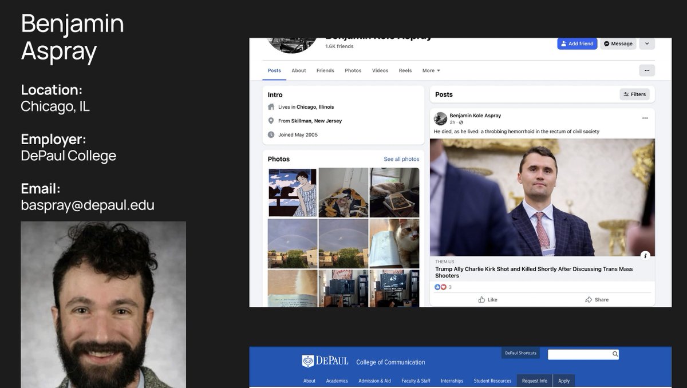Viewport: 687px width, 388px height.
Task: Open the illustrated woman photo thumbnail
Action: coord(292,192)
